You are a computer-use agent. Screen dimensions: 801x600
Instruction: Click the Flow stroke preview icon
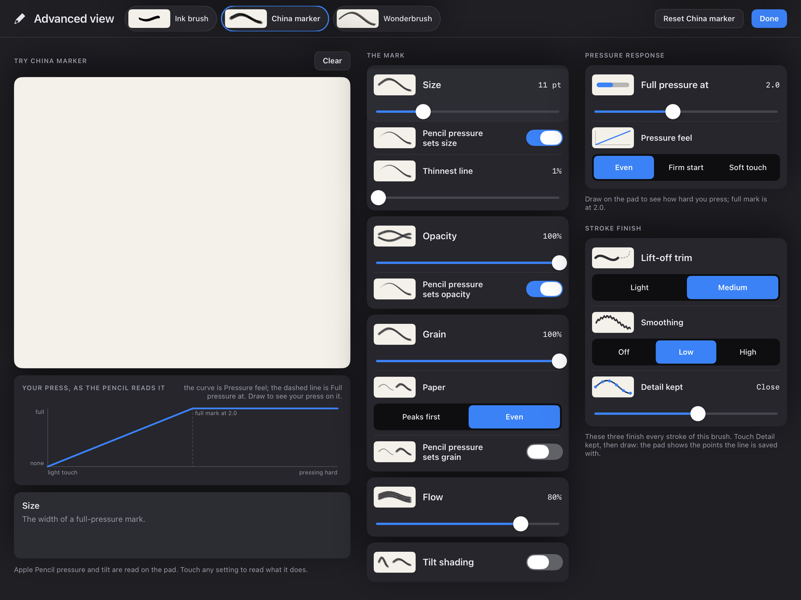pyautogui.click(x=395, y=497)
